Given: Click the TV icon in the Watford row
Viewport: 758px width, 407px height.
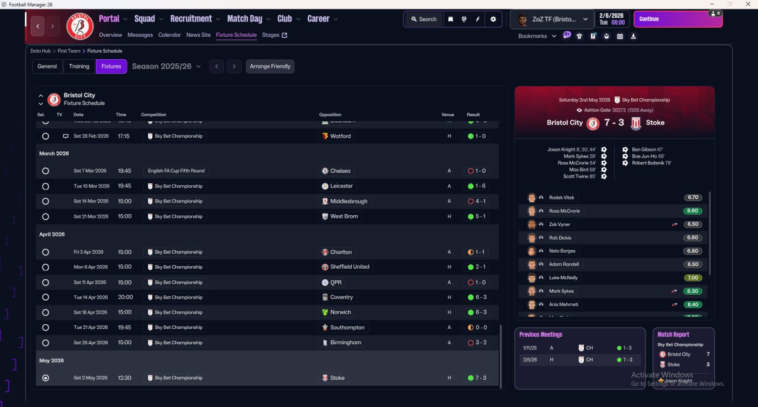Looking at the screenshot, I should pyautogui.click(x=66, y=136).
